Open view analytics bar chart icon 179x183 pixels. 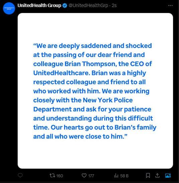click(116, 175)
